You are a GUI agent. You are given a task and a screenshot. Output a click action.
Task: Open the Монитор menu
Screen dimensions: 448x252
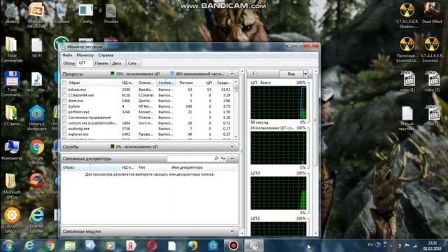click(x=85, y=55)
